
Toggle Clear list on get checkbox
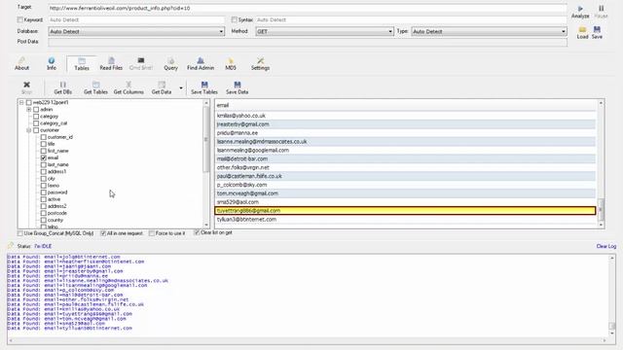[197, 232]
